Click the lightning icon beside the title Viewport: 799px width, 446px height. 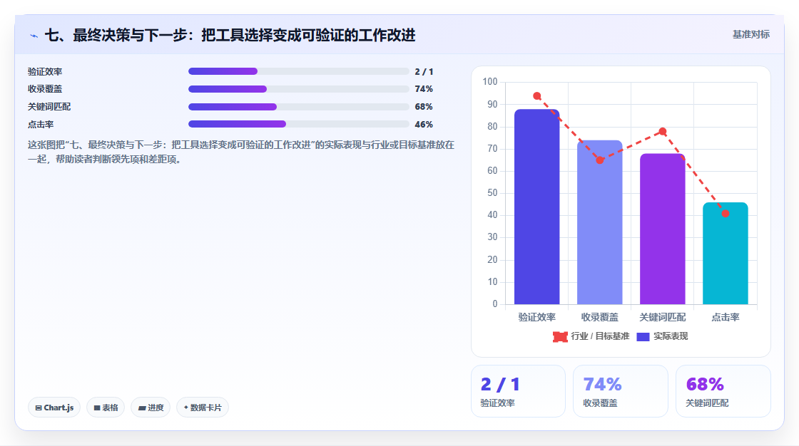pos(34,36)
